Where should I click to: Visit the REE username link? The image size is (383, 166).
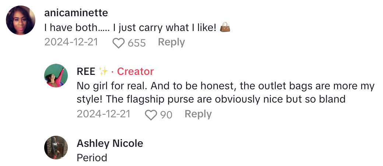[87, 72]
